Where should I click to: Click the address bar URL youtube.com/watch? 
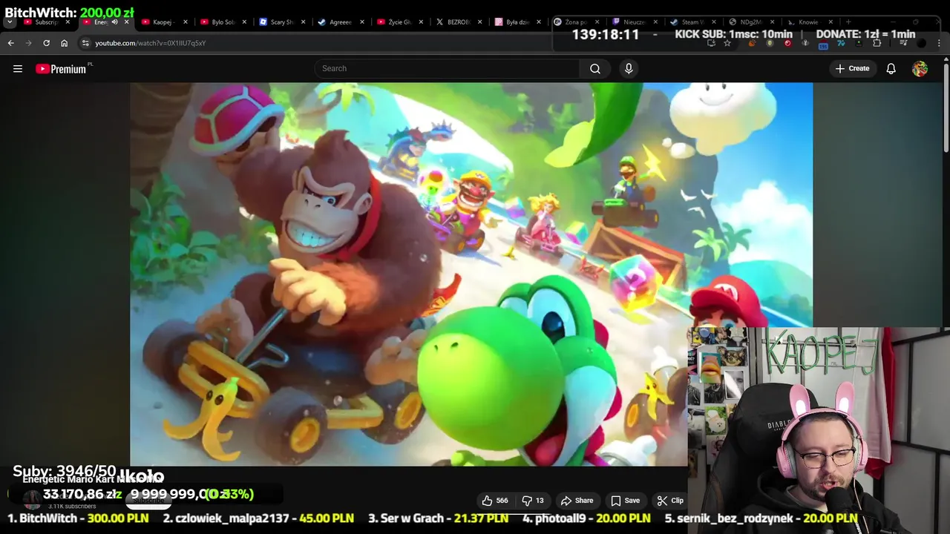coord(150,43)
